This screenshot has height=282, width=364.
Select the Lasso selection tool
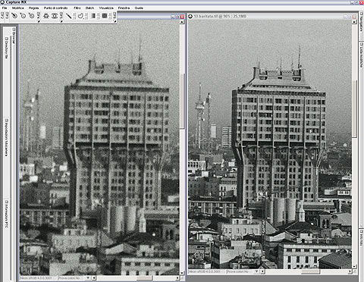80,16
